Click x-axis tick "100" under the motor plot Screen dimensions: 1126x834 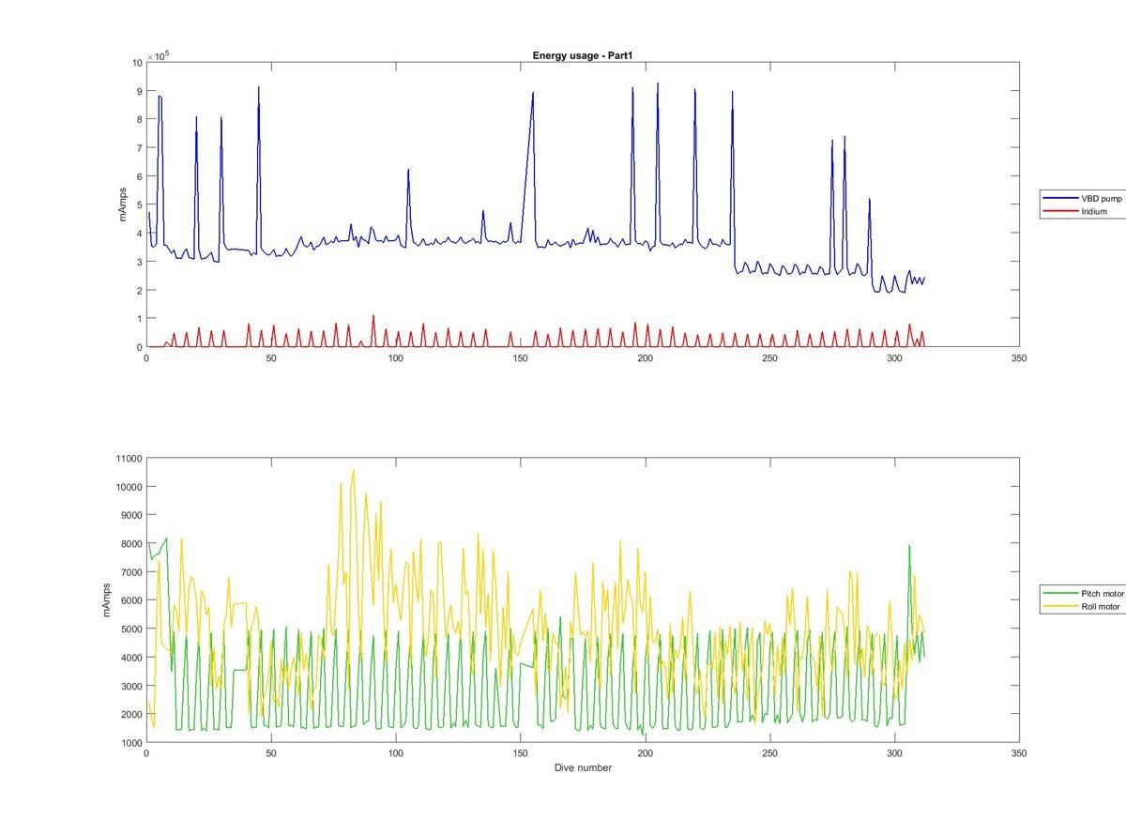coord(395,753)
